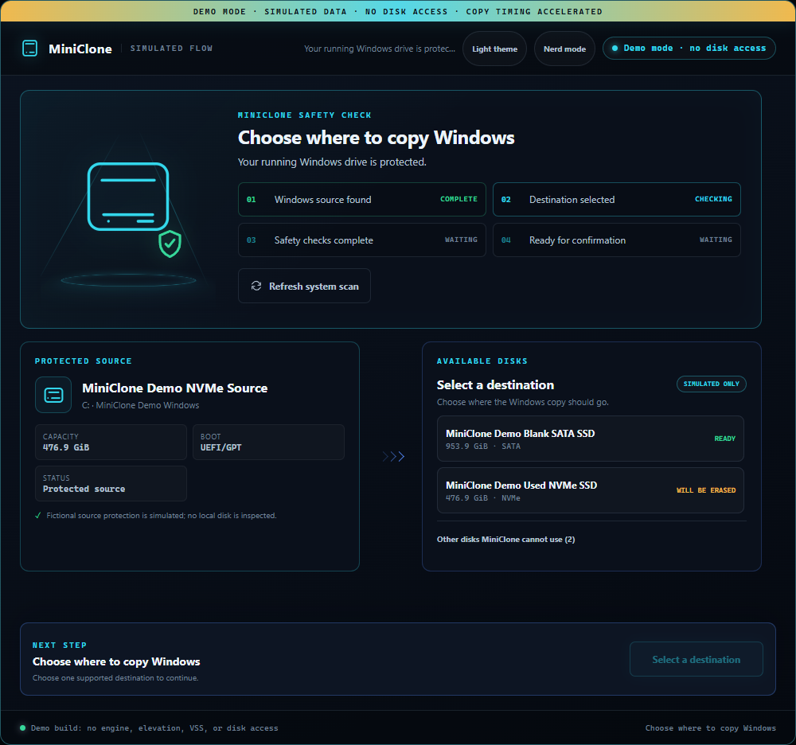The width and height of the screenshot is (796, 745).
Task: Expand Other disks MiniClone cannot use list
Action: (x=505, y=540)
